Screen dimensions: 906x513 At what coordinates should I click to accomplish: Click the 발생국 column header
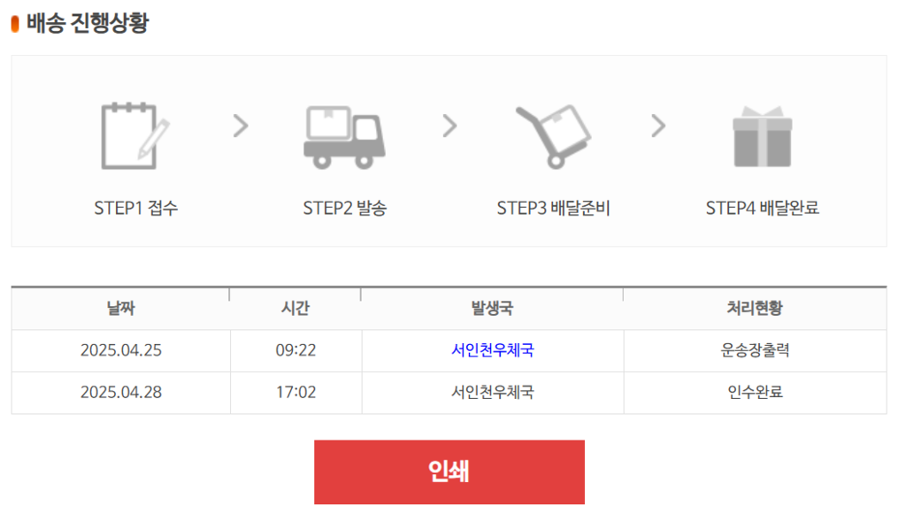492,309
